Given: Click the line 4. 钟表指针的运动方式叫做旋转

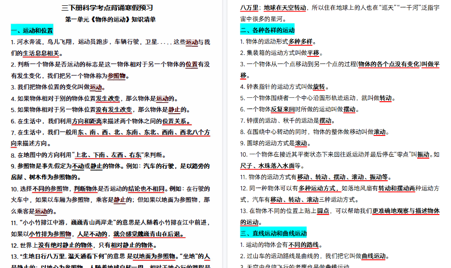Looking at the screenshot, I should pos(285,87).
